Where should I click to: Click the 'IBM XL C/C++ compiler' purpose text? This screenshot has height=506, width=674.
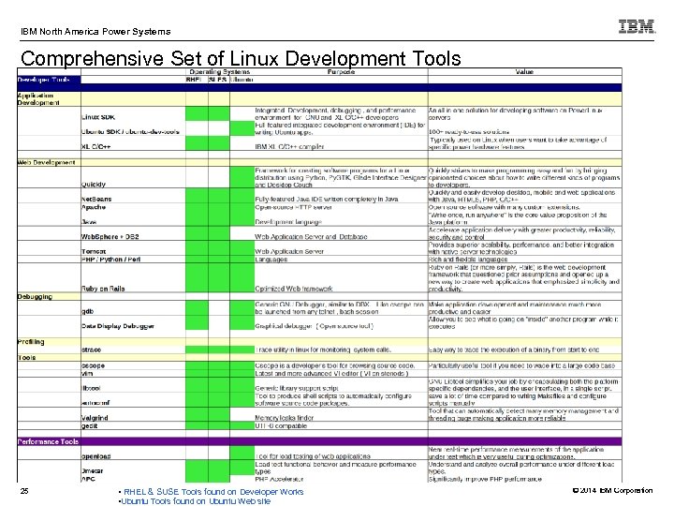pos(289,147)
